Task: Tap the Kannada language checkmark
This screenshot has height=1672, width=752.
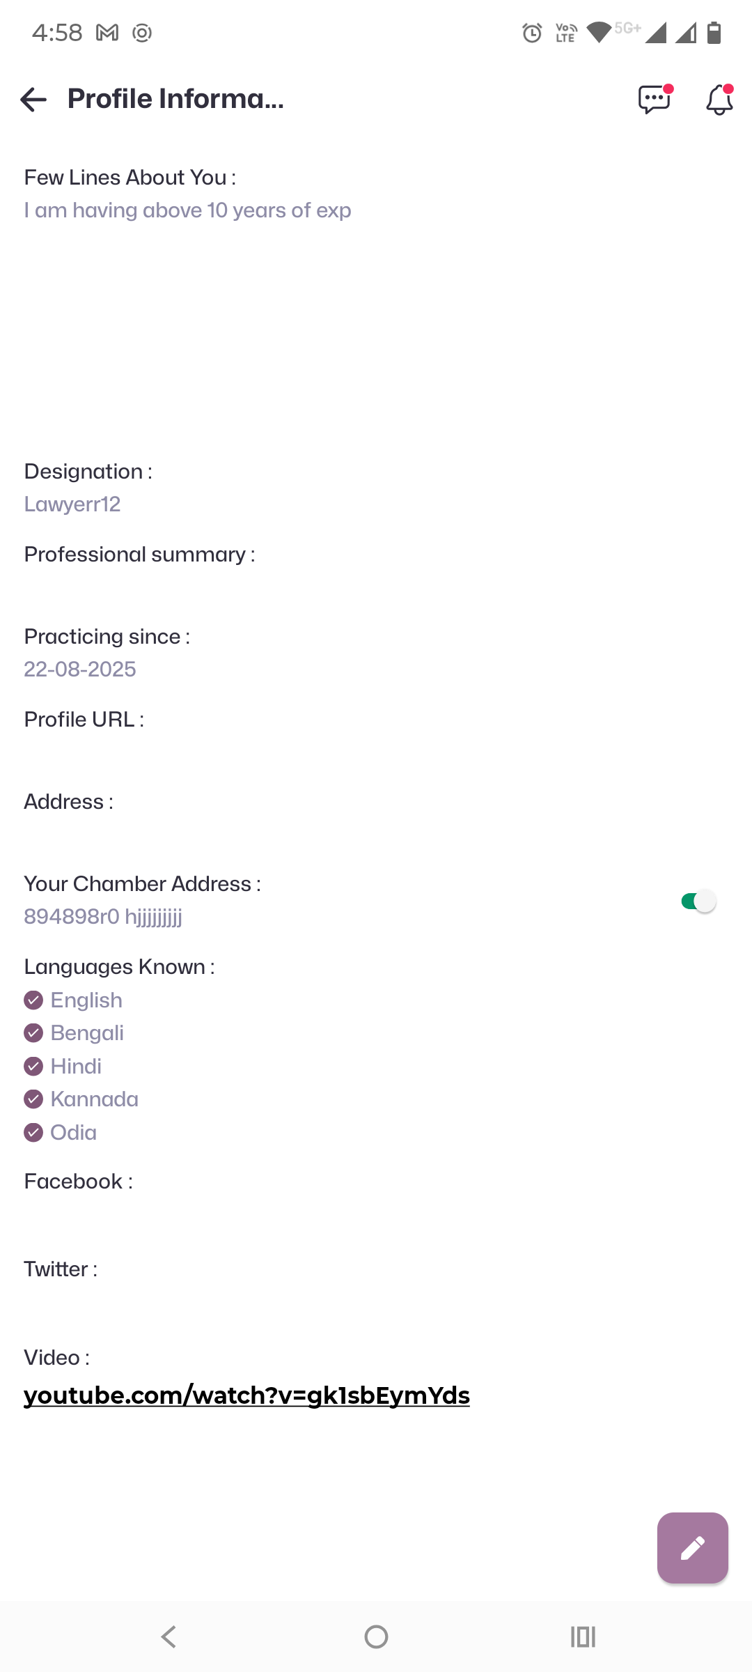Action: pyautogui.click(x=33, y=1099)
